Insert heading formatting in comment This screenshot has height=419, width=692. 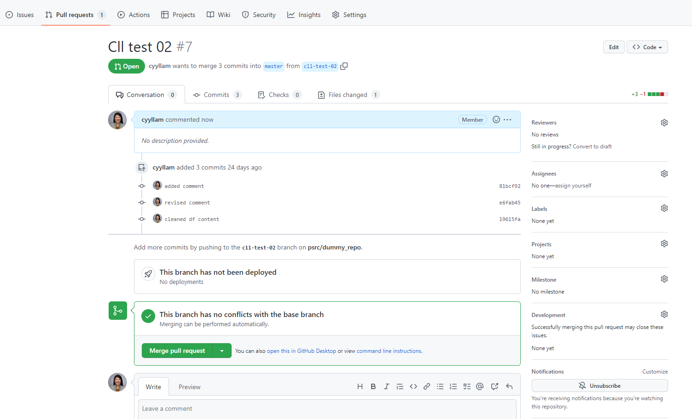pos(360,386)
